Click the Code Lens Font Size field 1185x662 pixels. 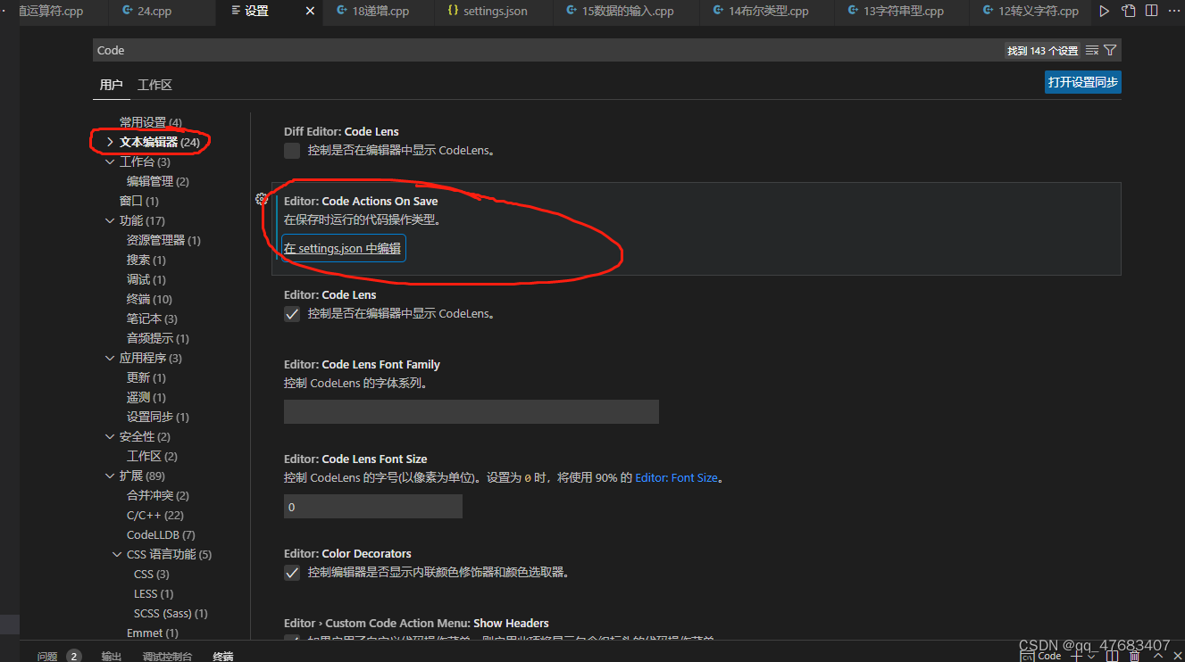pyautogui.click(x=373, y=506)
